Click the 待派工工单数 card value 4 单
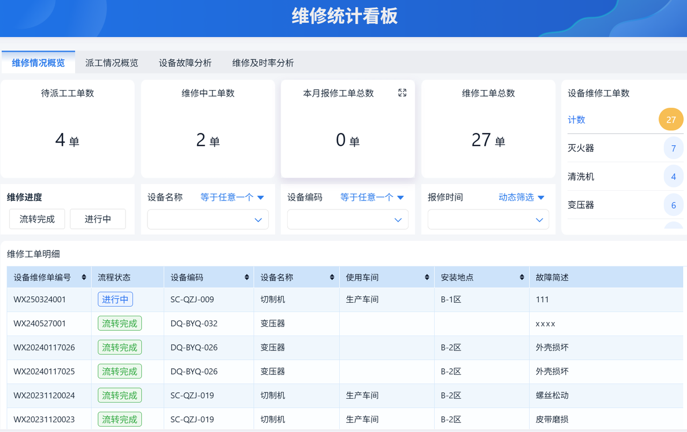Image resolution: width=687 pixels, height=432 pixels. click(x=67, y=140)
